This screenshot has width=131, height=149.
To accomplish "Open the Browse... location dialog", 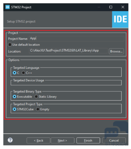I will click(116, 51).
